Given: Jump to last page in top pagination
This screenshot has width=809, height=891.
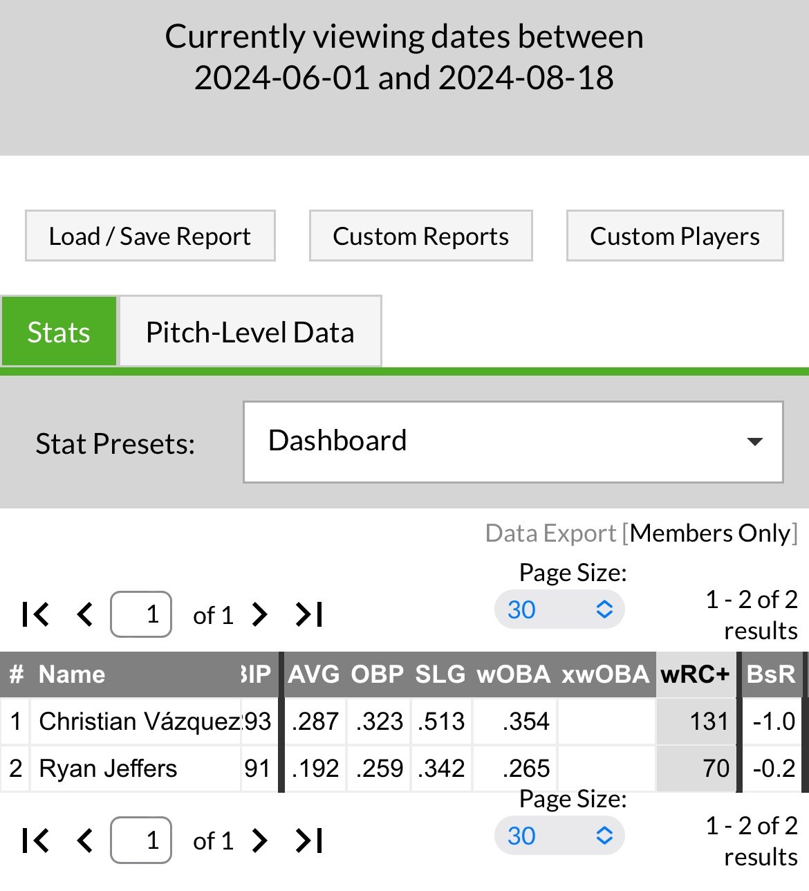Looking at the screenshot, I should [308, 614].
